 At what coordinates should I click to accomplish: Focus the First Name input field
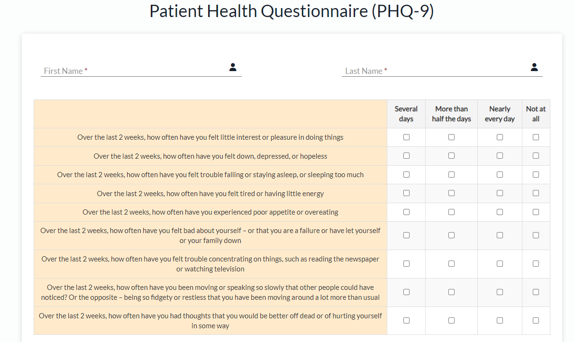(141, 71)
